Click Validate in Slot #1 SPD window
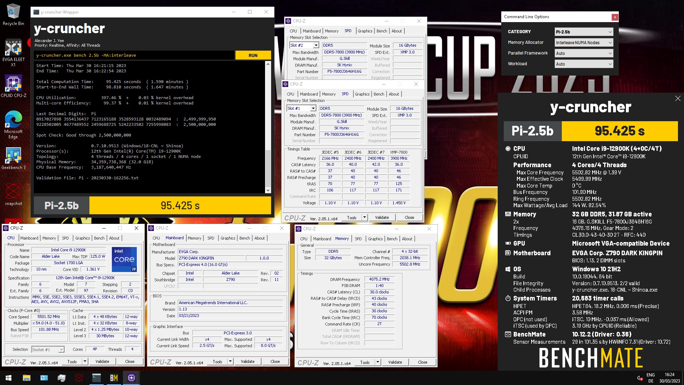 pos(382,217)
